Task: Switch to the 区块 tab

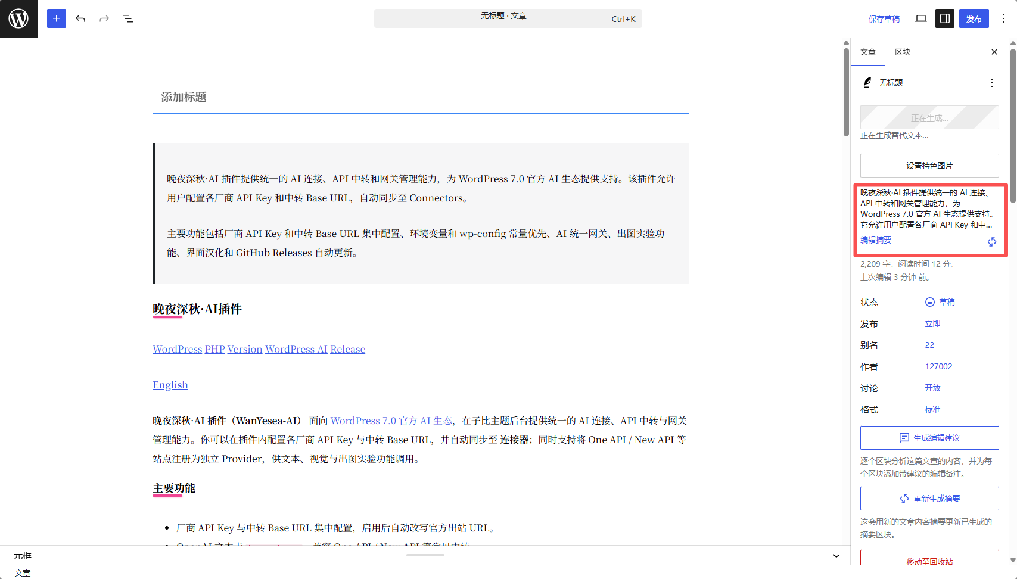Action: point(903,52)
